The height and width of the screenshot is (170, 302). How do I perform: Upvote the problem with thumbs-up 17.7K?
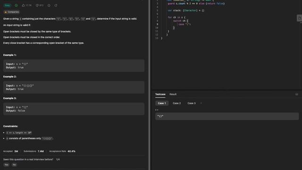(x=27, y=5)
